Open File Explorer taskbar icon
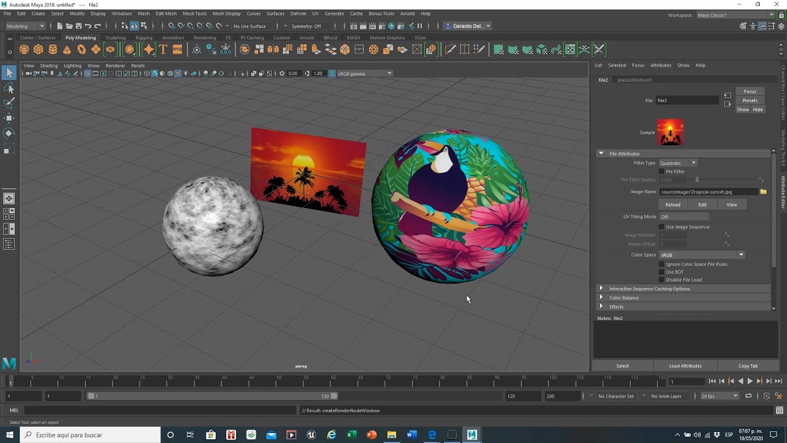 click(x=391, y=435)
